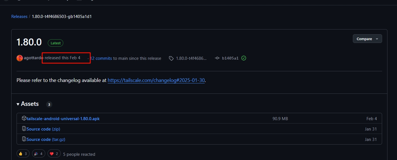This screenshot has width=397, height=160.
Task: Open the 12 commits link
Action: click(x=101, y=58)
